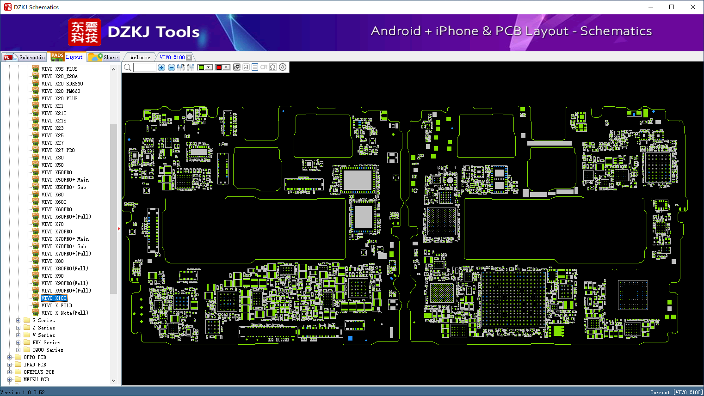This screenshot has height=396, width=704.
Task: Select VIVO X9S PLUS in the tree
Action: tap(60, 69)
